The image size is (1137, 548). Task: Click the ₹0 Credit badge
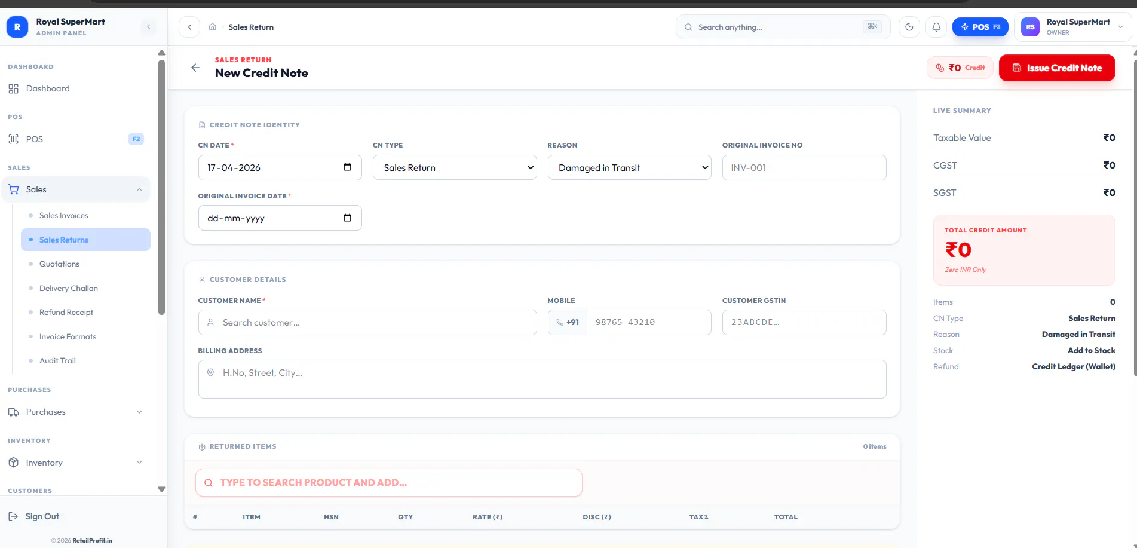point(960,68)
